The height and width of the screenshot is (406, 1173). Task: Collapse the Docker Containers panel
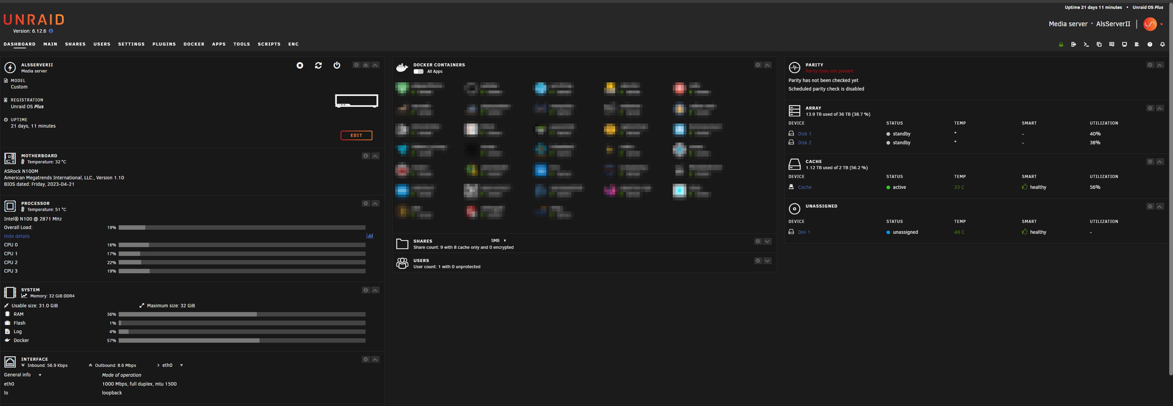[x=767, y=65]
